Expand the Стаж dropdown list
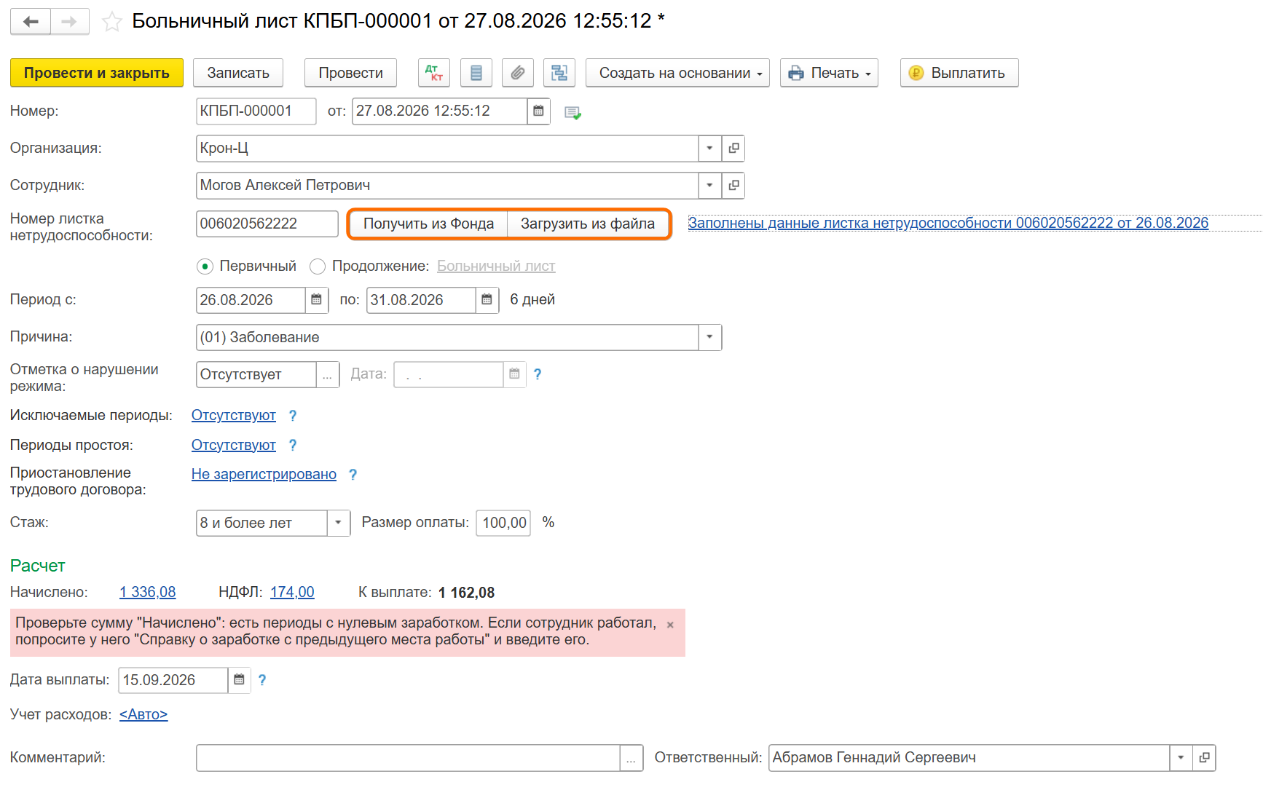The height and width of the screenshot is (790, 1263). point(338,524)
